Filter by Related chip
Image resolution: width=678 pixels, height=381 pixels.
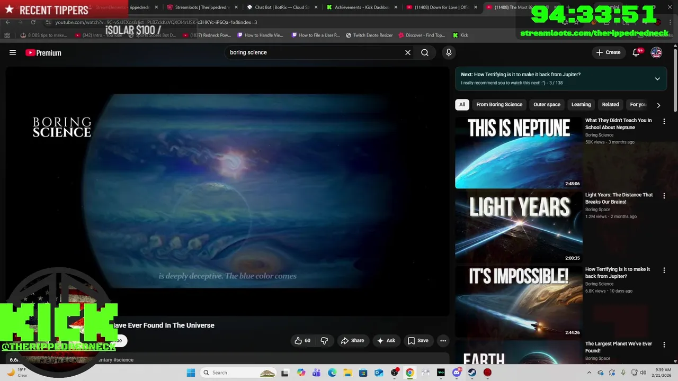click(x=610, y=105)
